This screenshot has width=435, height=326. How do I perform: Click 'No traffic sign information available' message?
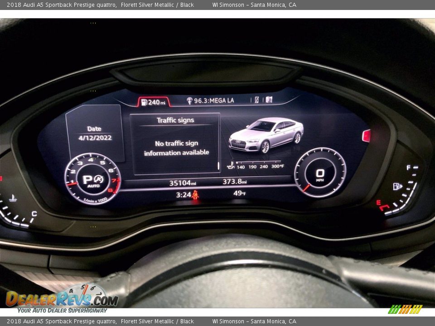tap(176, 148)
